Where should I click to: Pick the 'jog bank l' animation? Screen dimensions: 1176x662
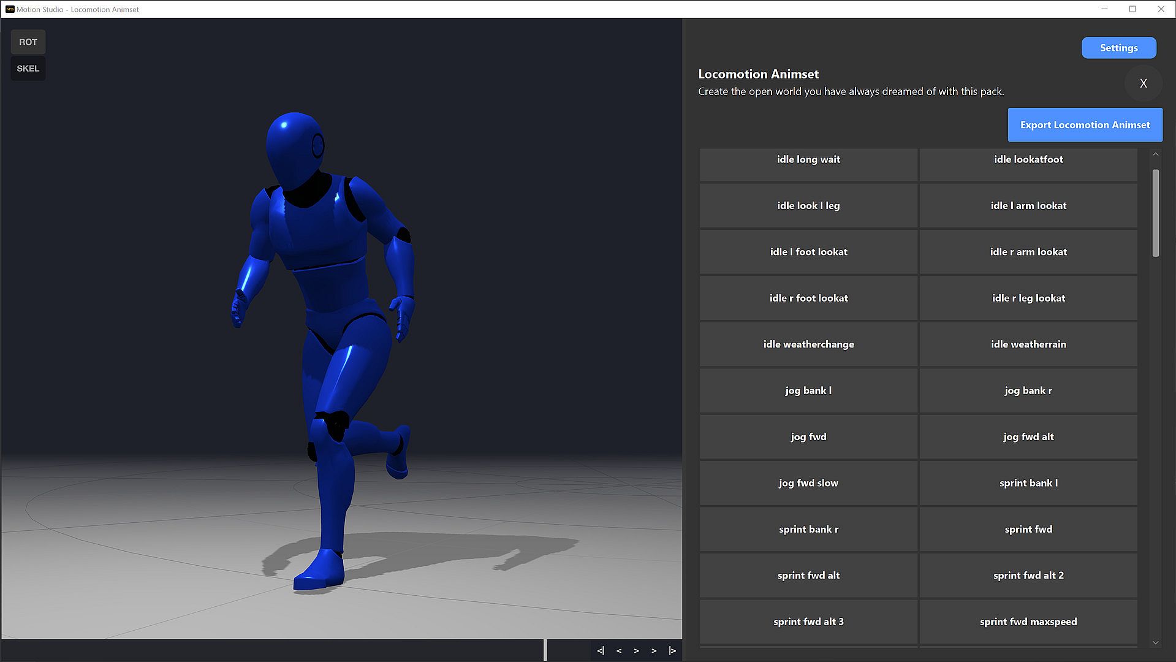808,390
